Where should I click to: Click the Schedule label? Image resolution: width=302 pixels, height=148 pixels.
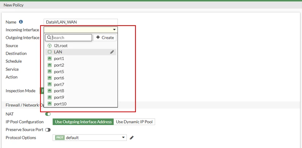(x=14, y=61)
